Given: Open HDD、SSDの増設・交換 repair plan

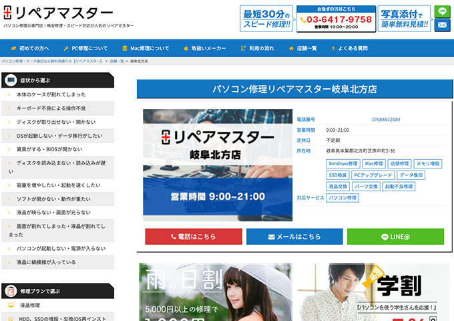Looking at the screenshot, I should 57,318.
